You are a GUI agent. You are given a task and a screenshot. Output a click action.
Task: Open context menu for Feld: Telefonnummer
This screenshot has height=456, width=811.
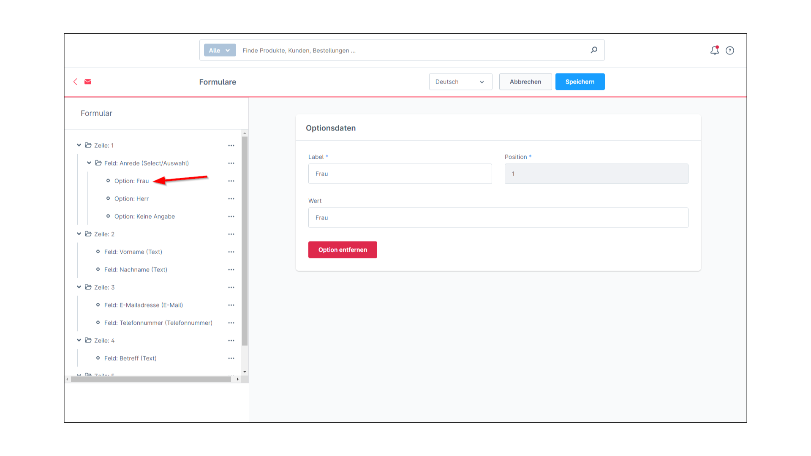coord(231,323)
